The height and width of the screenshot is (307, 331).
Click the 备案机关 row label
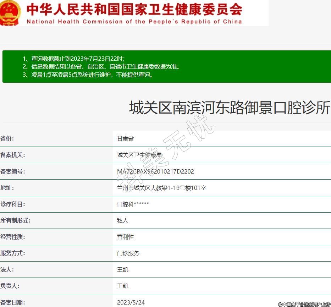tap(12, 155)
